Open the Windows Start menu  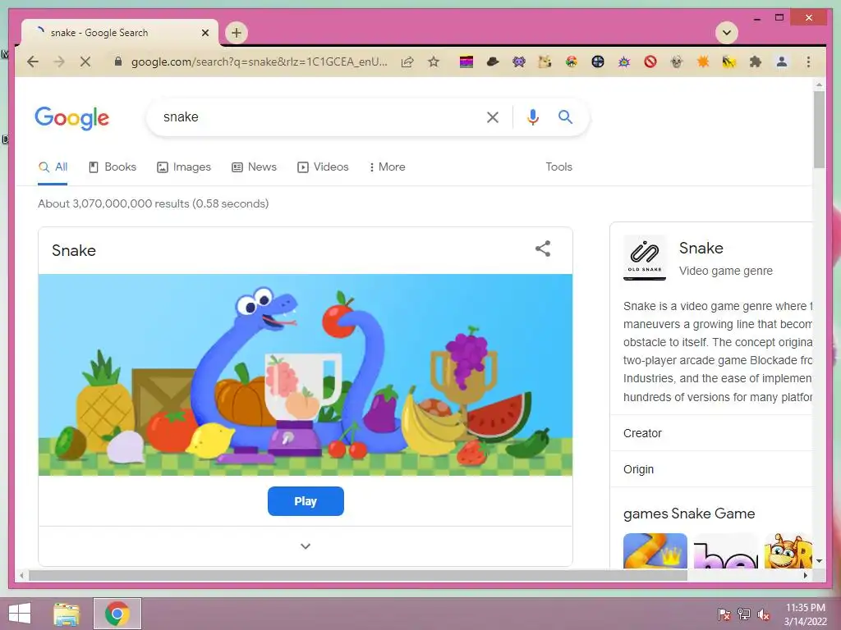pyautogui.click(x=20, y=614)
